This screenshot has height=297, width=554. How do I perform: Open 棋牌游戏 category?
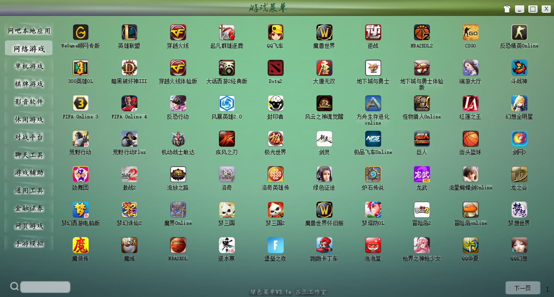pyautogui.click(x=29, y=84)
